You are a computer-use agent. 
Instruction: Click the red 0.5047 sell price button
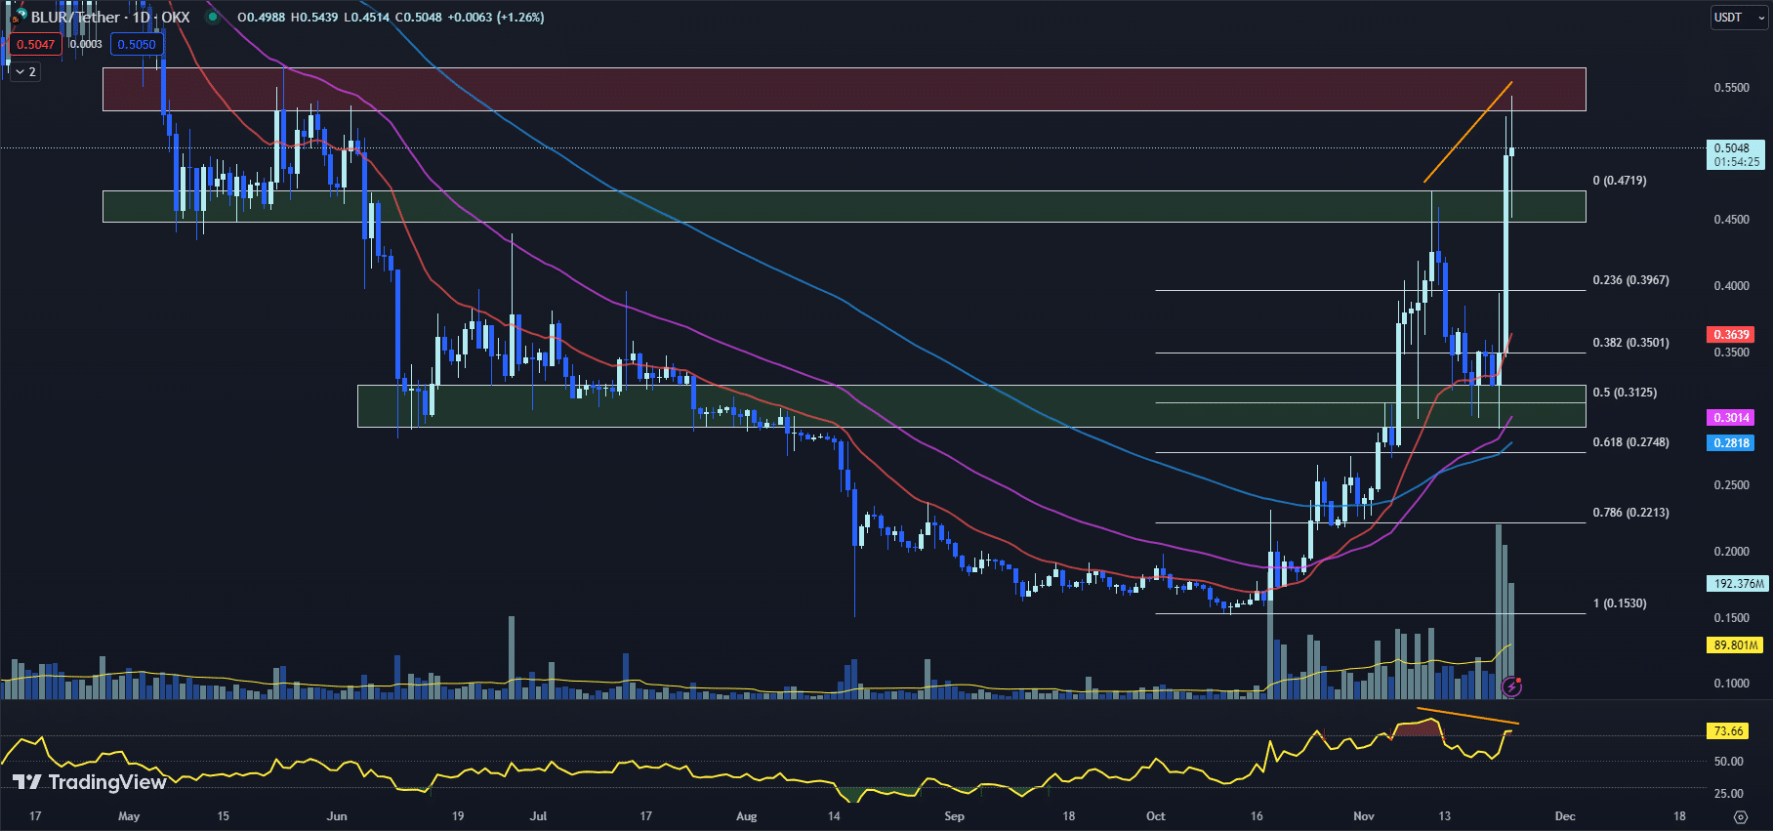coord(36,44)
